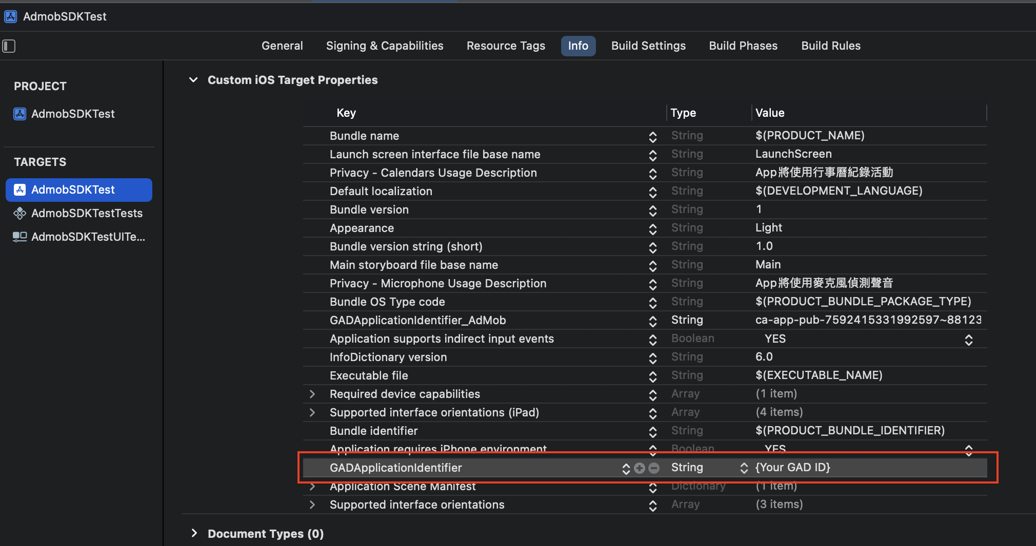The image size is (1036, 546).
Task: Select the AdmobSDKTestUITests target
Action: click(79, 237)
